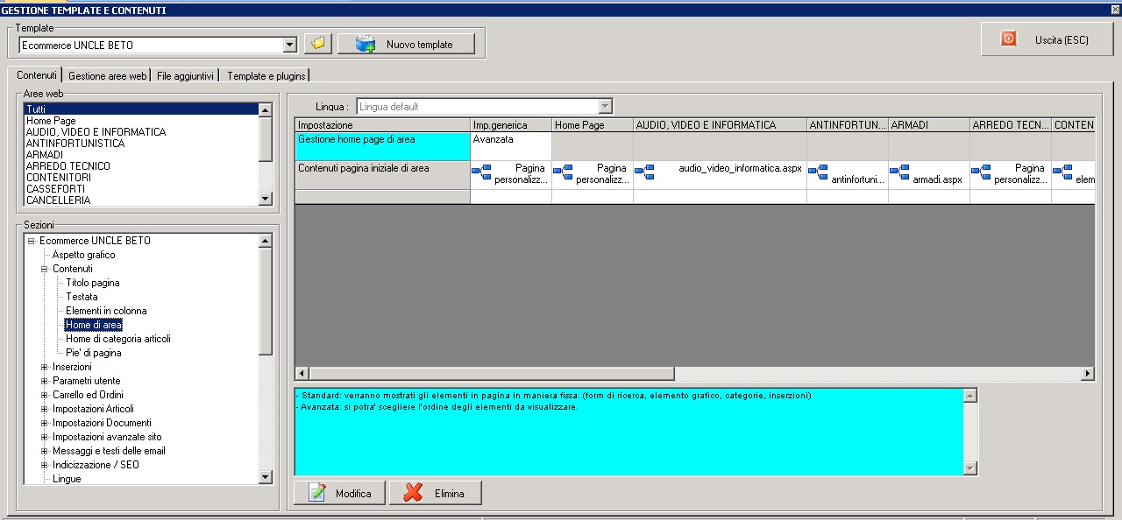Click the grid horizontal scrollbar left arrow
The height and width of the screenshot is (520, 1122).
302,374
